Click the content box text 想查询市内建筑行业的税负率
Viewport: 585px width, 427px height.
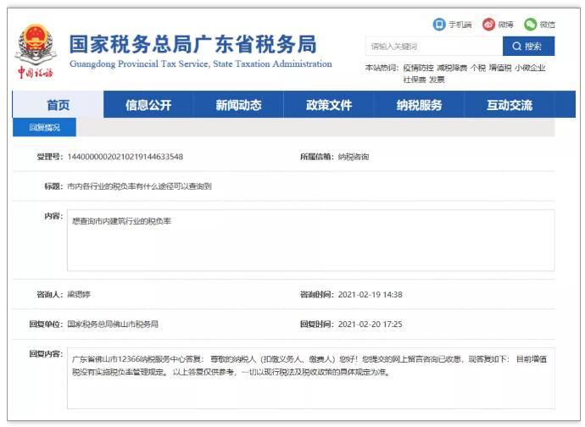[121, 221]
